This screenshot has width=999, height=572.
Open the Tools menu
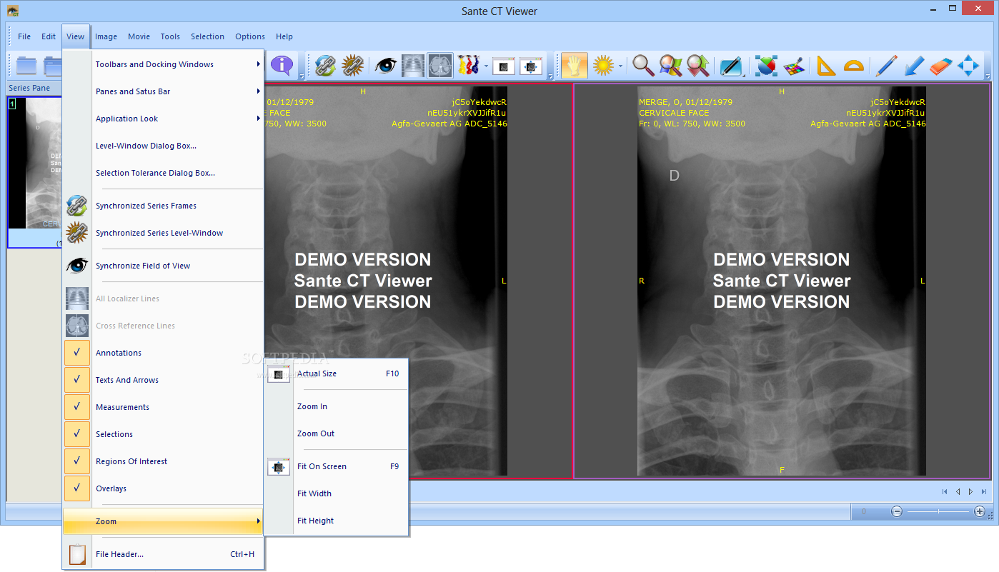point(170,36)
